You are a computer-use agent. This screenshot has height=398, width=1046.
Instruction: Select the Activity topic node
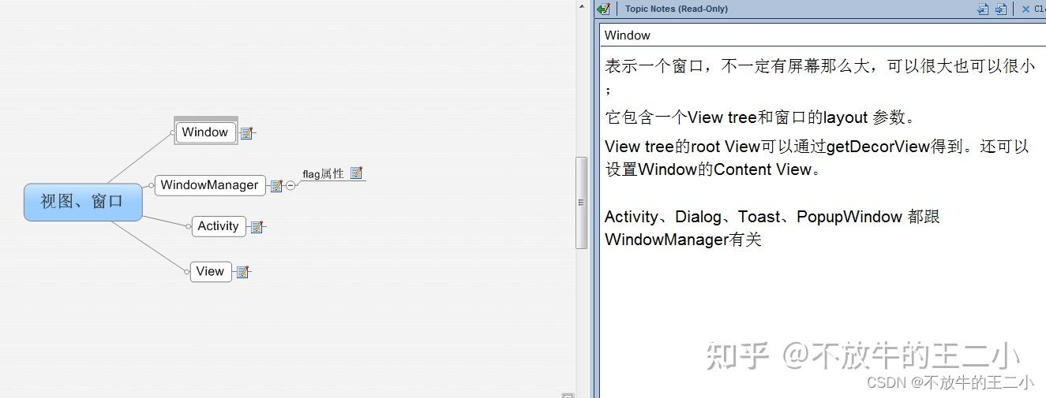219,226
